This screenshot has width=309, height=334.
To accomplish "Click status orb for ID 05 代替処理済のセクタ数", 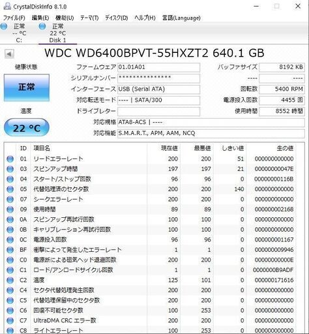I will 10,189.
